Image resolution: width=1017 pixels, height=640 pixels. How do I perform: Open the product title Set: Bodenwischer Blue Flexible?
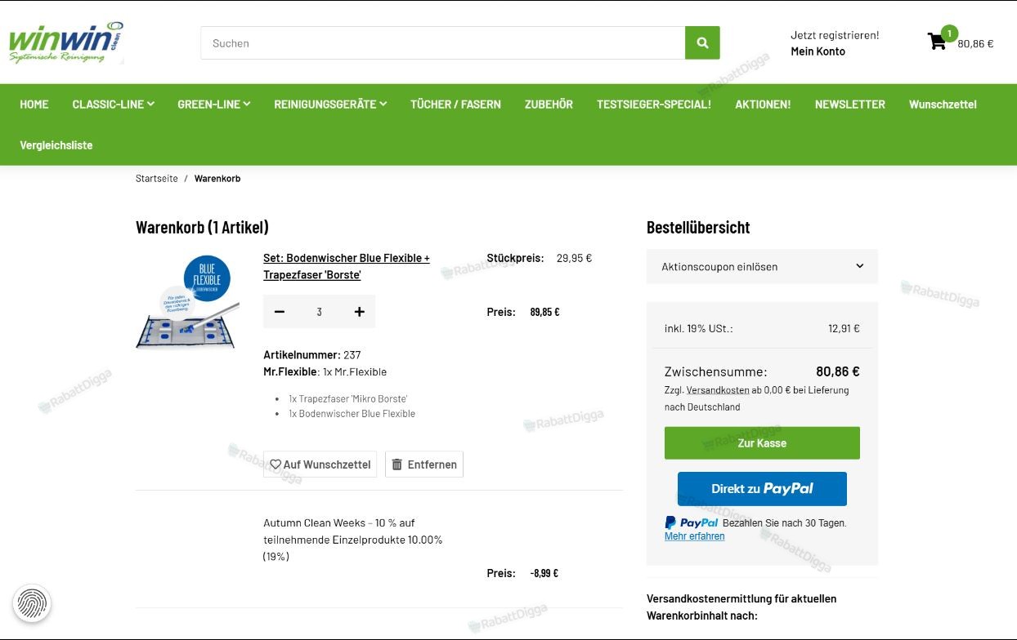(x=347, y=266)
